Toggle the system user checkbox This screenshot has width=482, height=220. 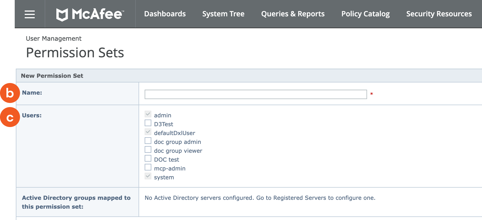(148, 176)
